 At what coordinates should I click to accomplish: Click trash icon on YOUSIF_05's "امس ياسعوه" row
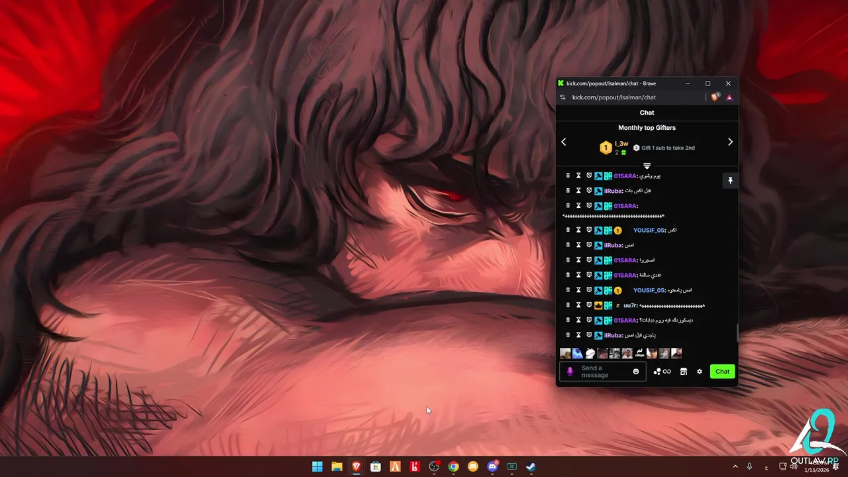568,290
